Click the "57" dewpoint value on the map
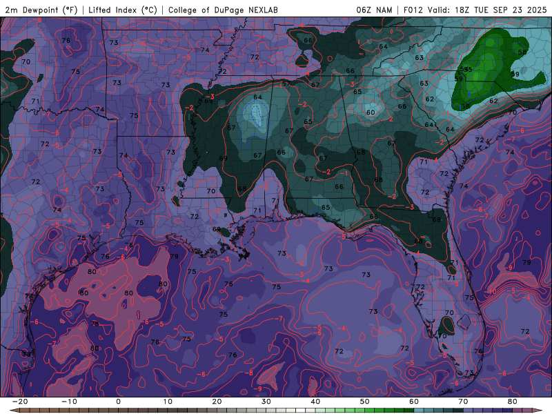The image size is (552, 414). (x=286, y=83)
